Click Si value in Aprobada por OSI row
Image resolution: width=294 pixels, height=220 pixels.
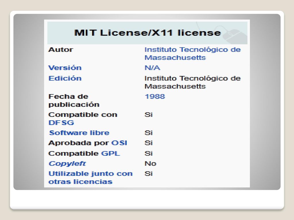coord(148,143)
